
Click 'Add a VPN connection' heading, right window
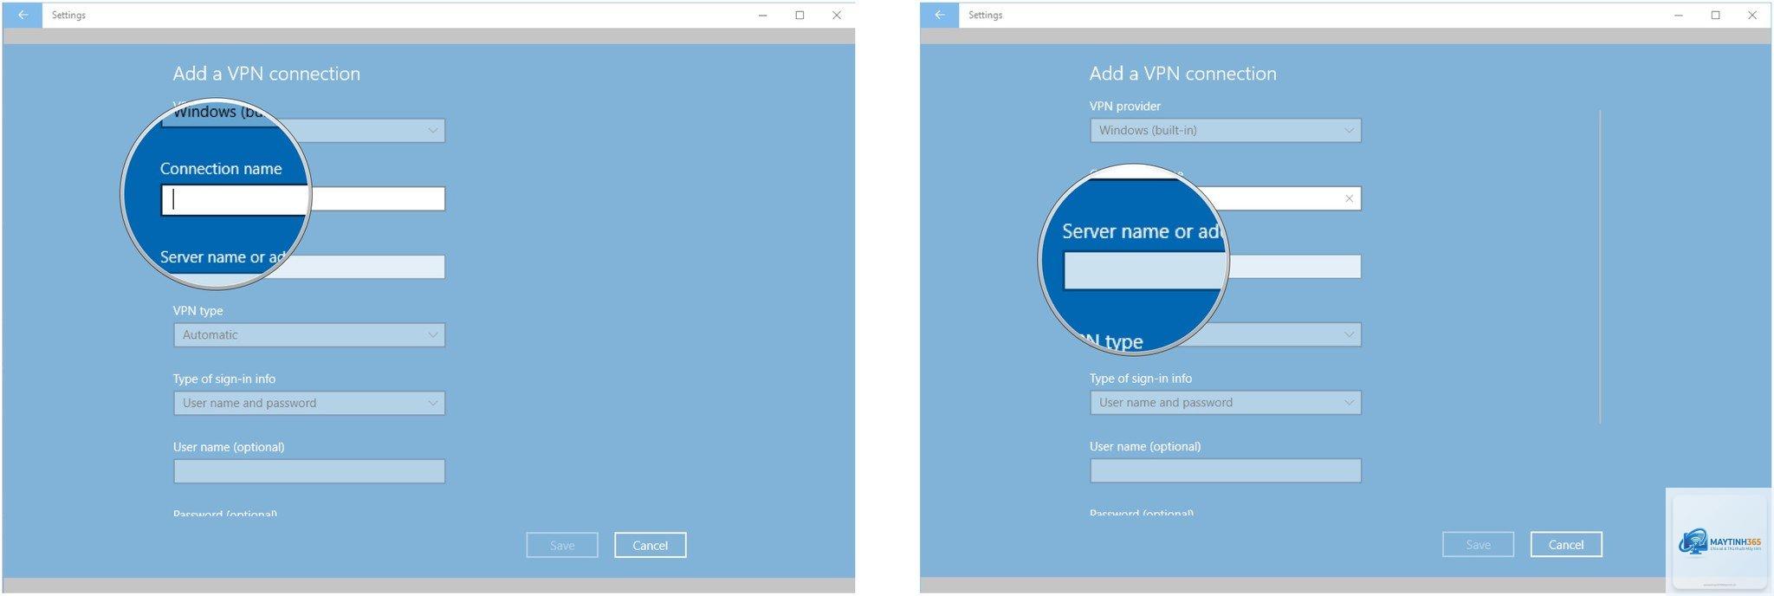click(1183, 74)
